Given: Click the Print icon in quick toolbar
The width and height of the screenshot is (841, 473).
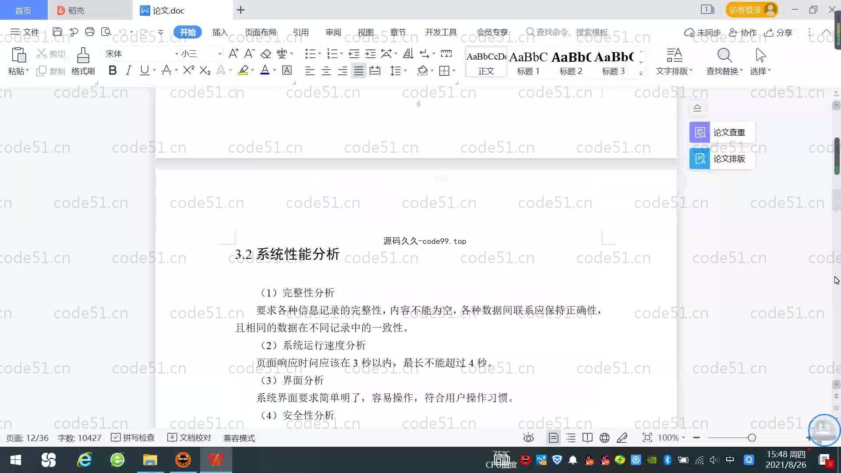Looking at the screenshot, I should coord(90,32).
